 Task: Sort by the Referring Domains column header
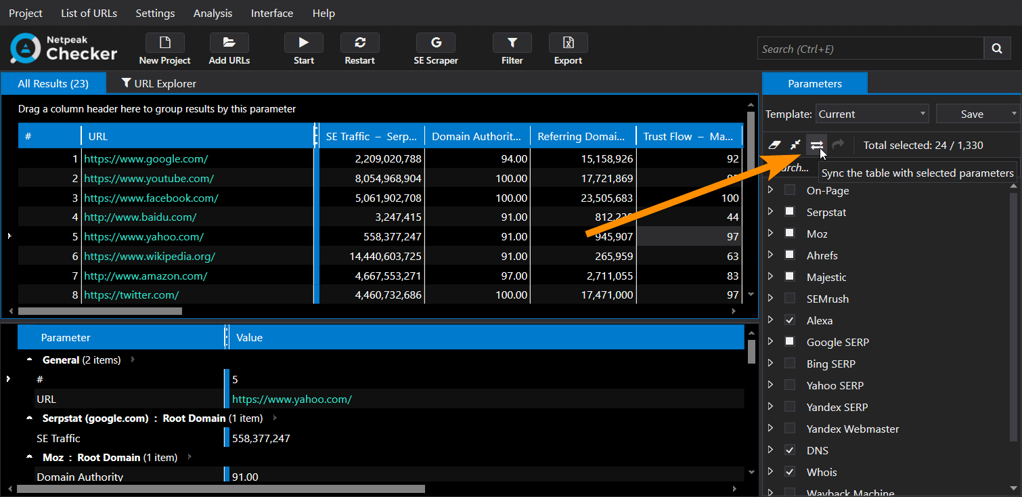click(583, 136)
